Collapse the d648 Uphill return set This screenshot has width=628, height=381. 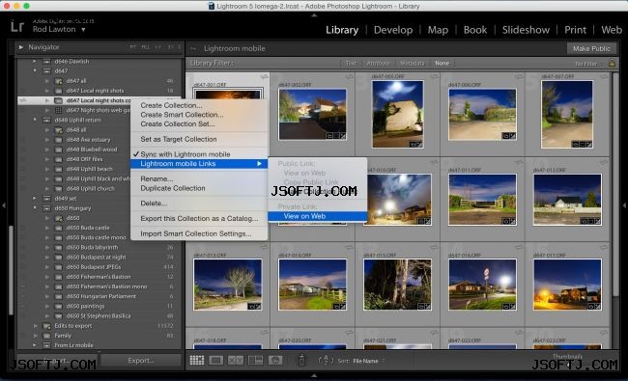coord(35,120)
